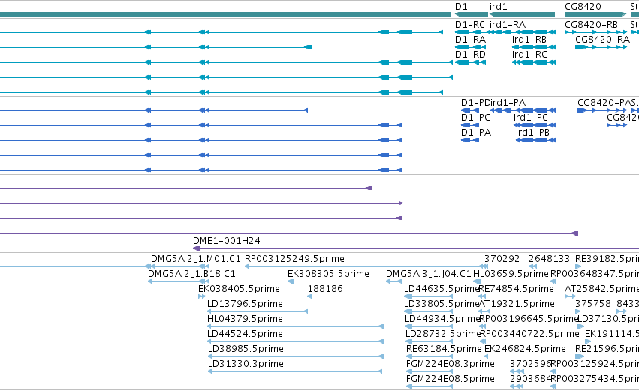Click the D1 gene label
This screenshot has height=390, width=639.
click(461, 7)
